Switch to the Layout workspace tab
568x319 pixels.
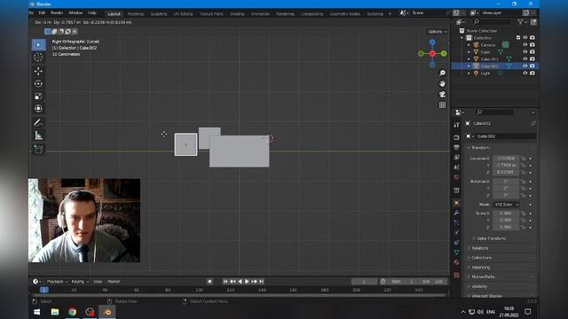114,14
